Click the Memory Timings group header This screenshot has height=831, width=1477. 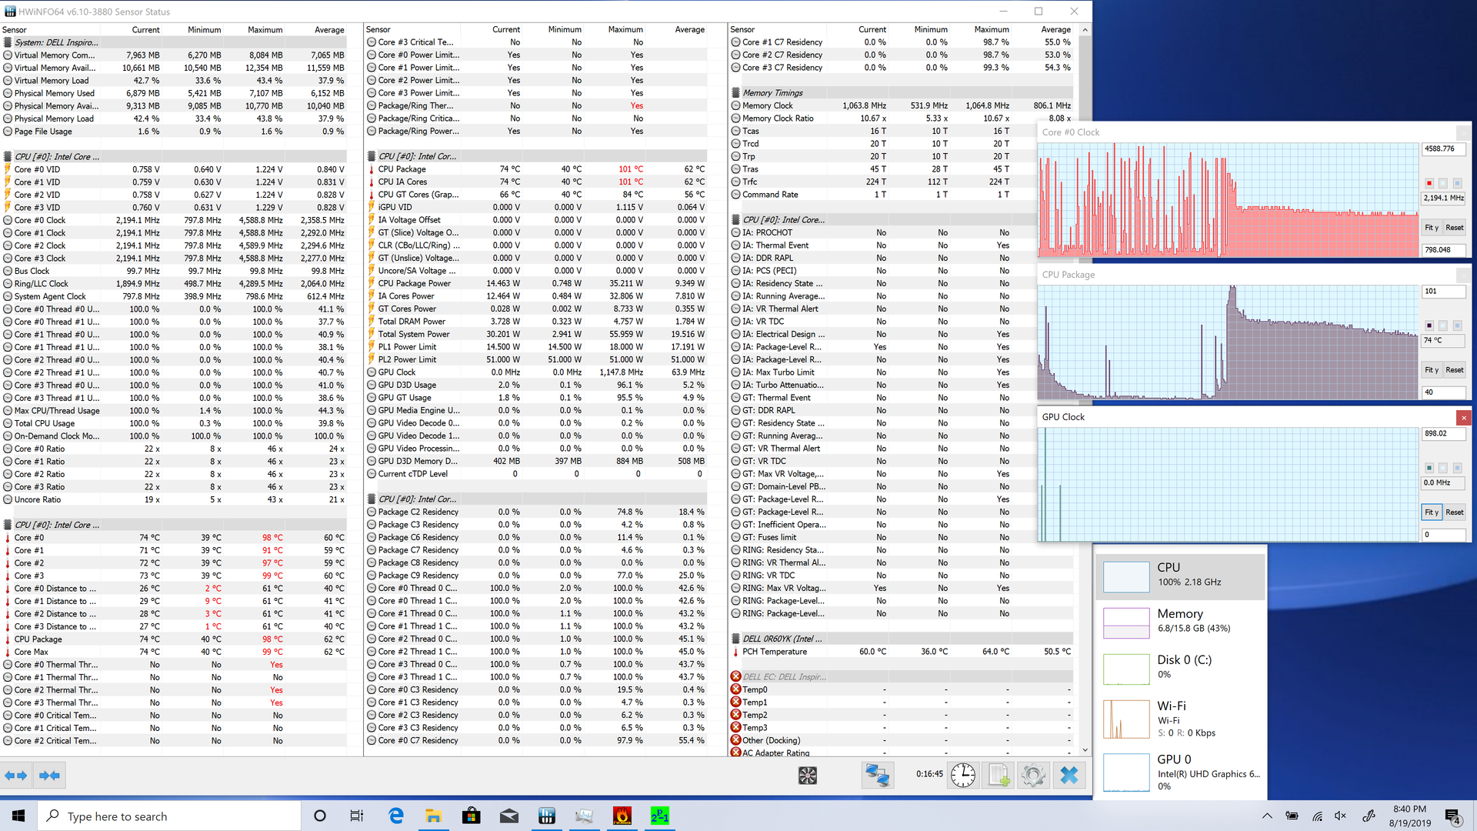[x=772, y=92]
